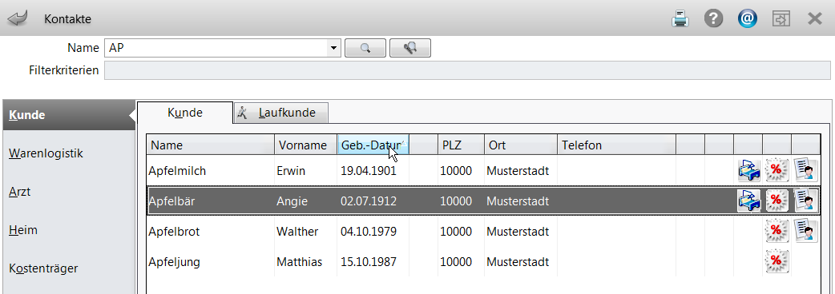Sort by the Name column header

point(211,145)
